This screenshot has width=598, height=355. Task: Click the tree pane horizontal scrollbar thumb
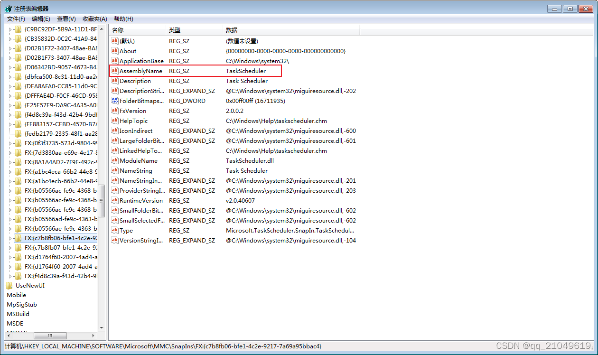50,336
